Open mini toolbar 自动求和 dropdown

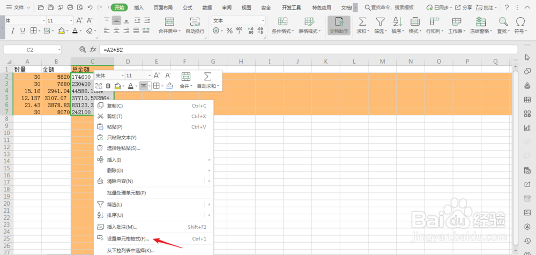pos(218,86)
